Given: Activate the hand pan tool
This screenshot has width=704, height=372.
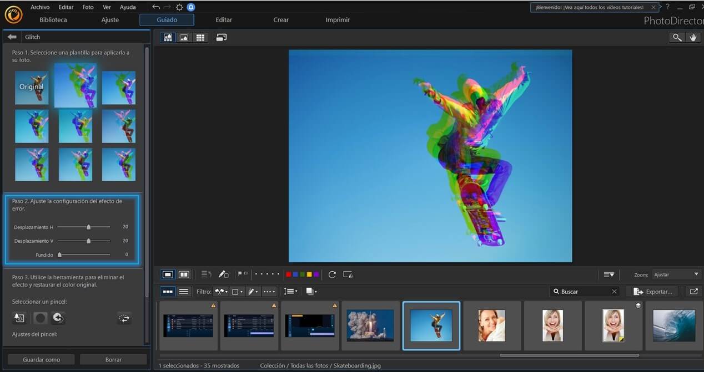Looking at the screenshot, I should click(693, 37).
